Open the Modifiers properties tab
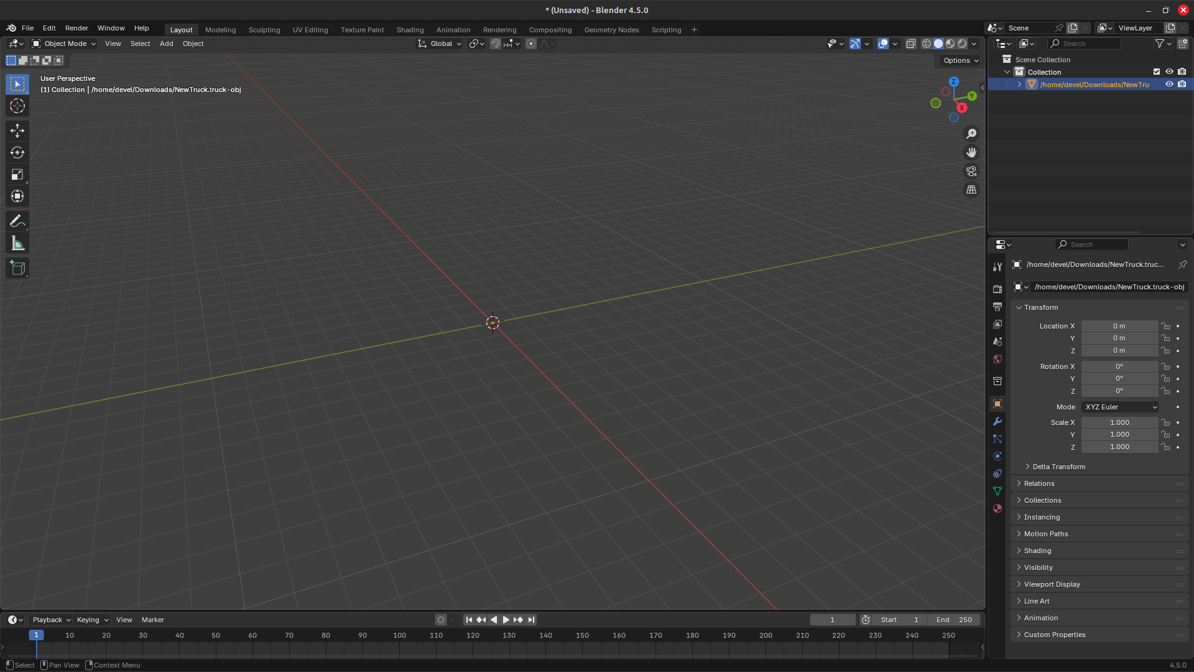1194x672 pixels. click(x=997, y=421)
